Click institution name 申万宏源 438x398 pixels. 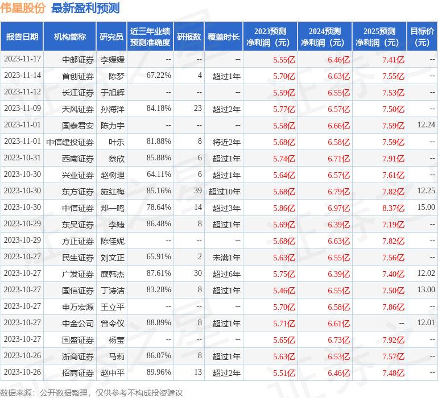coord(78,307)
